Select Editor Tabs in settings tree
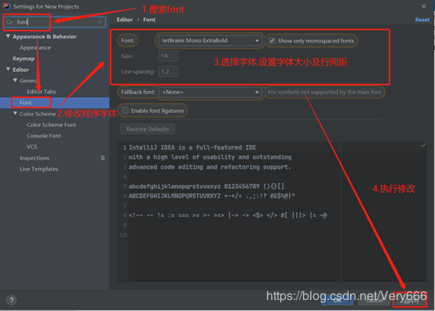This screenshot has height=311, width=435. tap(42, 92)
